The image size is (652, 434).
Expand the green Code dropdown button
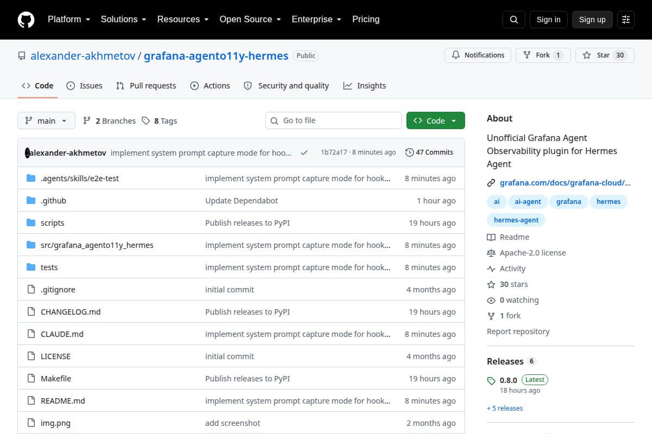pos(436,120)
